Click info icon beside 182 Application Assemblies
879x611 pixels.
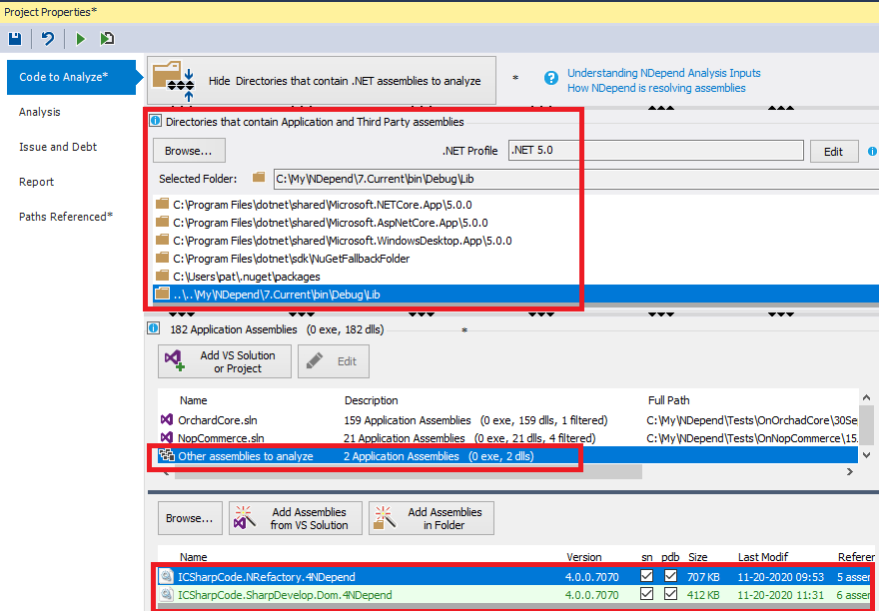point(154,328)
